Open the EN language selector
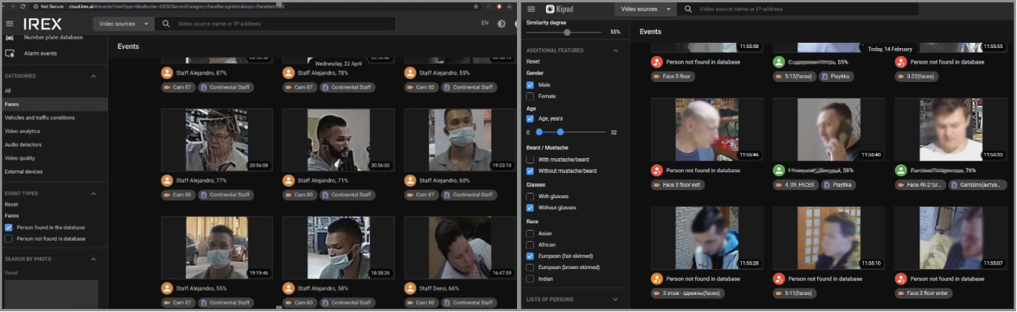 click(484, 23)
